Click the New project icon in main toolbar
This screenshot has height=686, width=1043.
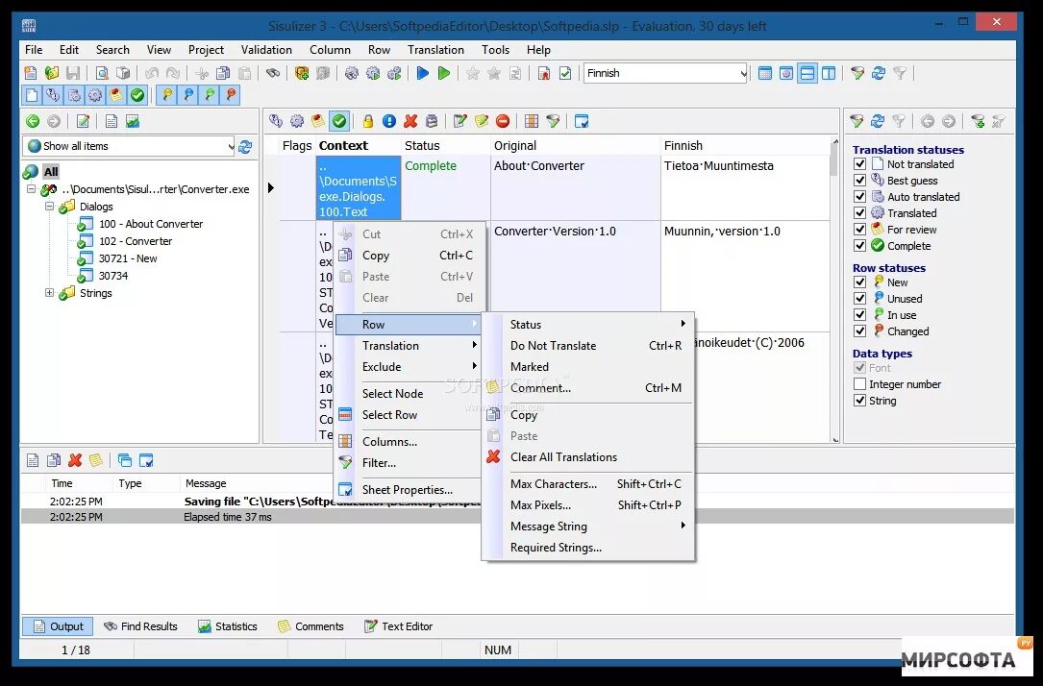(31, 73)
